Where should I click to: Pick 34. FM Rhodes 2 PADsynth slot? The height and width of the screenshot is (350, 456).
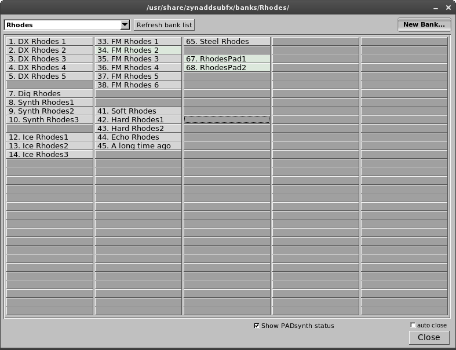coord(138,50)
